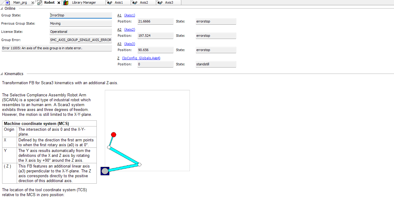
Task: Switch to the Library Manager tab
Action: pos(84,2)
